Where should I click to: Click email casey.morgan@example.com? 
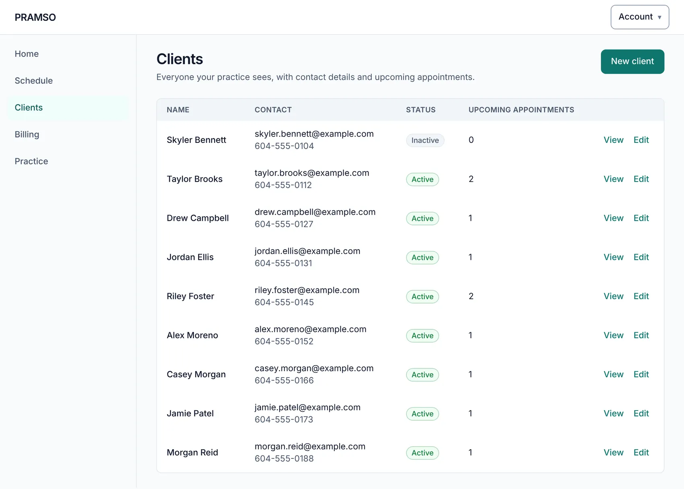[314, 368]
